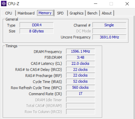Click the CAS# Latency (CL) label
135x119 pixels.
point(46,63)
